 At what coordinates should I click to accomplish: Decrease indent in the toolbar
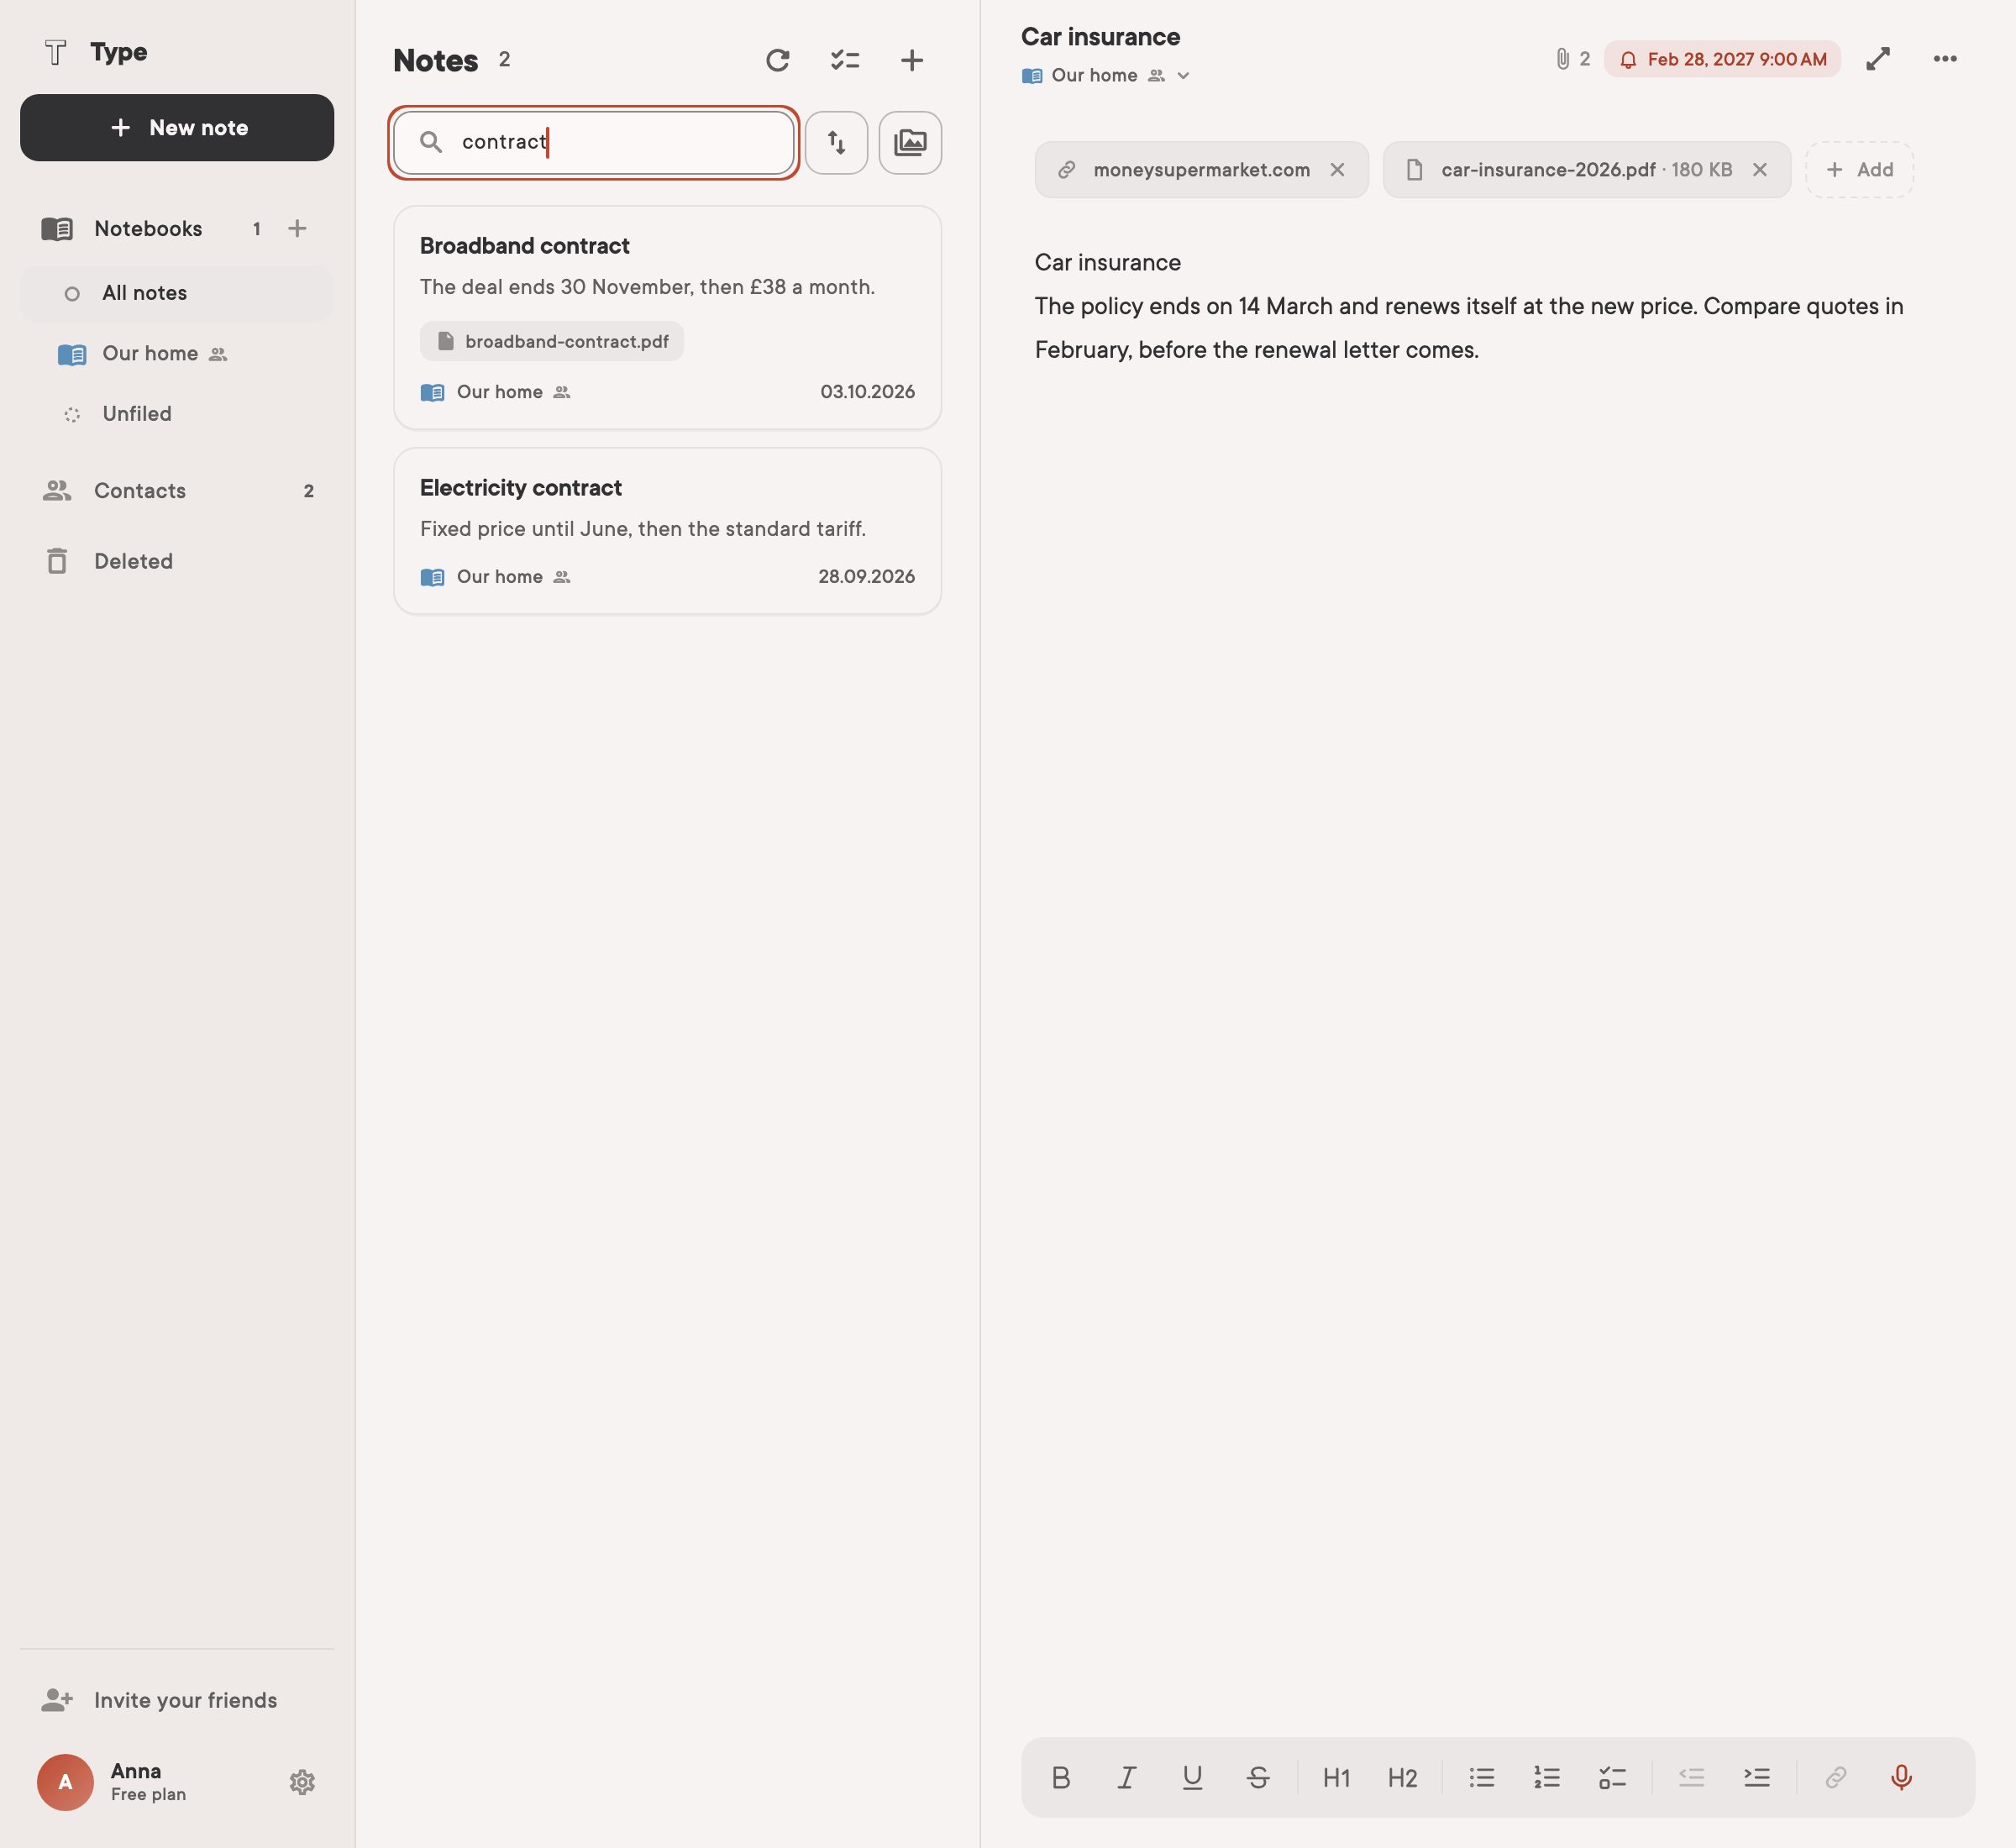[x=1691, y=1777]
